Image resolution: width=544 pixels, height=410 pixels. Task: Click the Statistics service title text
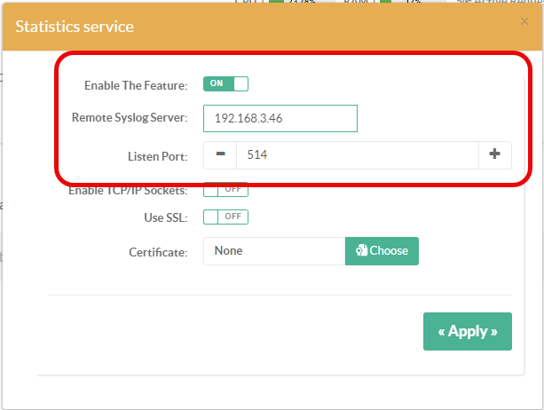pos(75,26)
